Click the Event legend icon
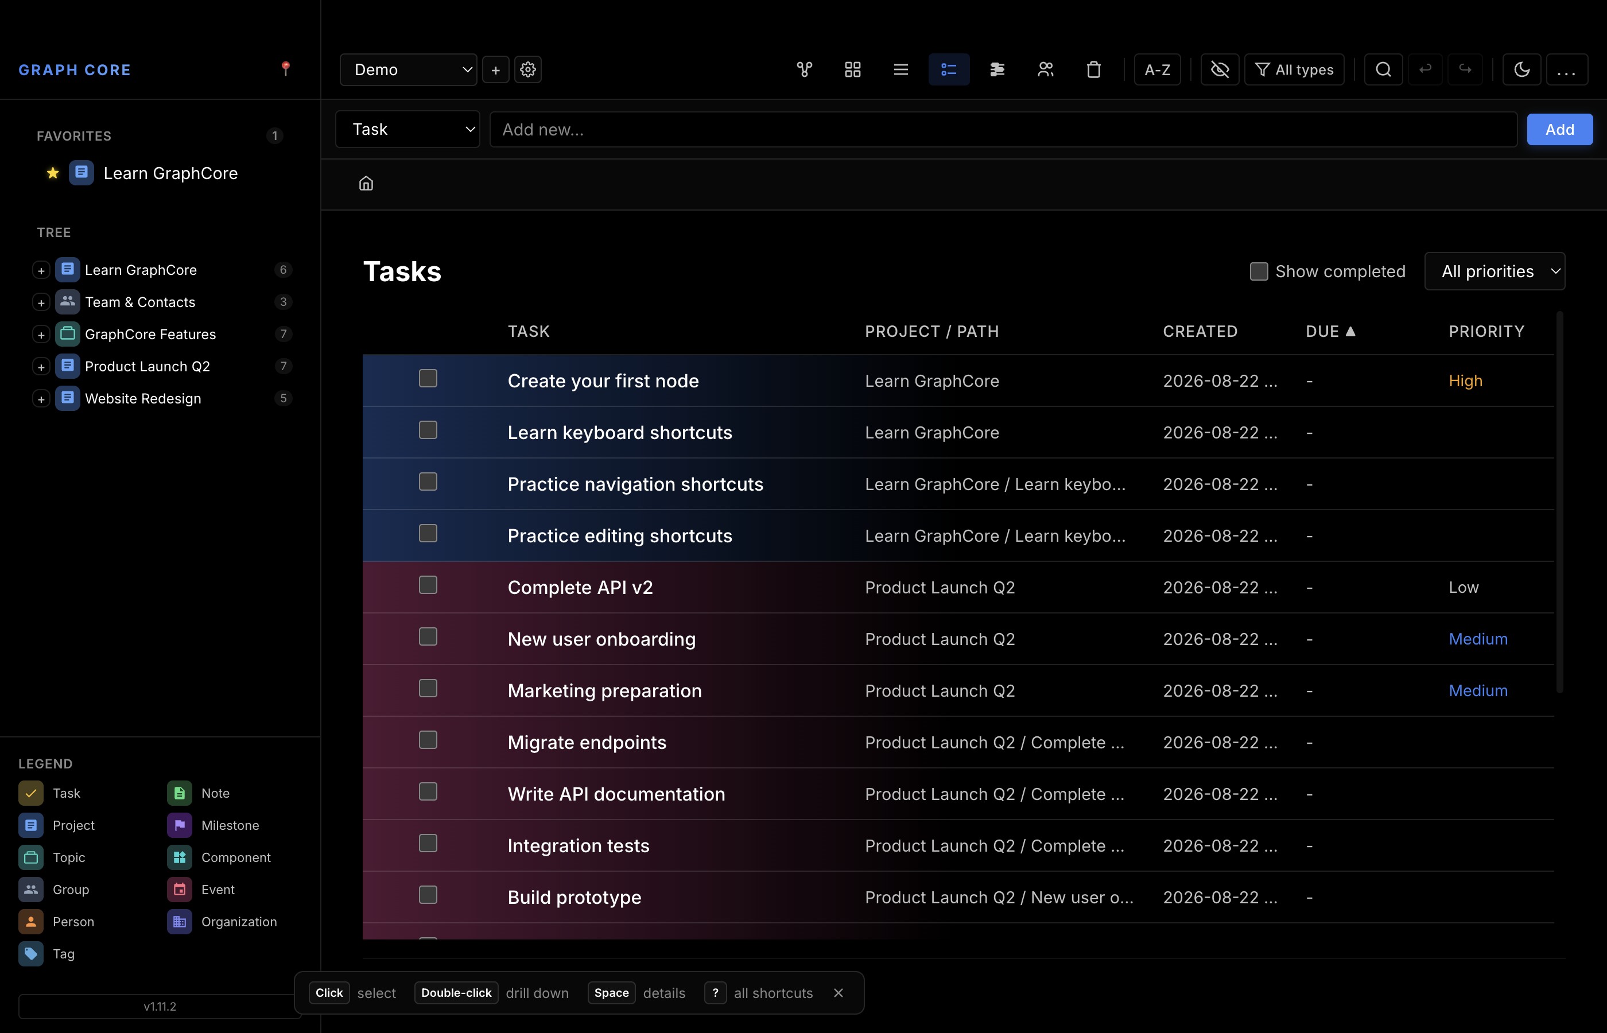Viewport: 1607px width, 1033px height. pyautogui.click(x=180, y=890)
